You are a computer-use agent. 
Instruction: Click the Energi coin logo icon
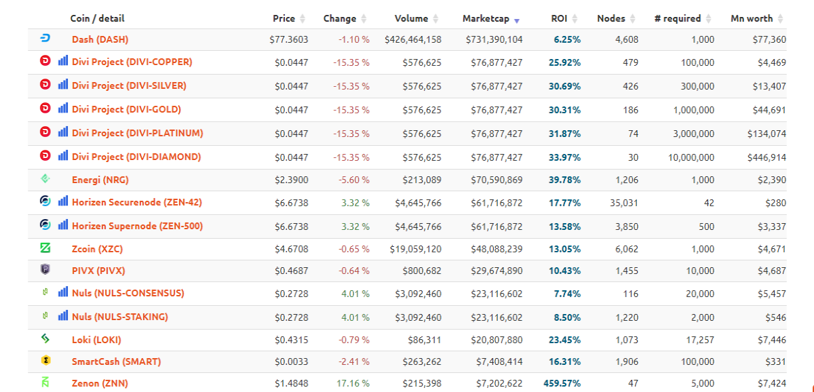[45, 179]
